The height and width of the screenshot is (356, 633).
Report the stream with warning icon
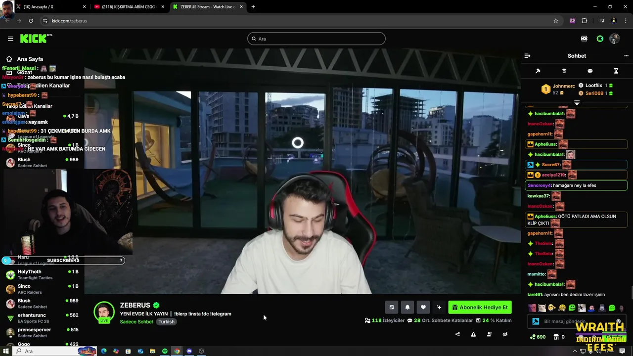click(x=473, y=334)
